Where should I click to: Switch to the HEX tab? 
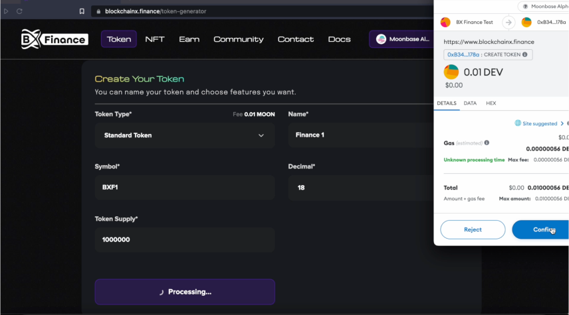click(x=491, y=103)
